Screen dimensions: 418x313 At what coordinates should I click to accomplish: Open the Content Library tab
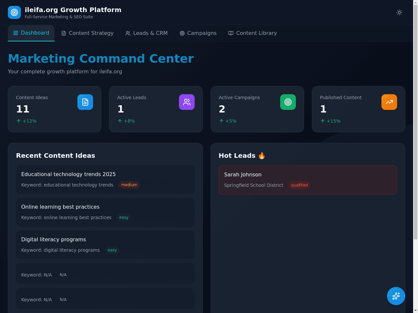click(x=252, y=33)
